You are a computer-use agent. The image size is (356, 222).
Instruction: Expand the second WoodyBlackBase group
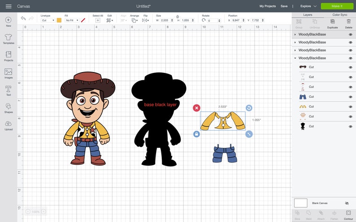point(295,43)
